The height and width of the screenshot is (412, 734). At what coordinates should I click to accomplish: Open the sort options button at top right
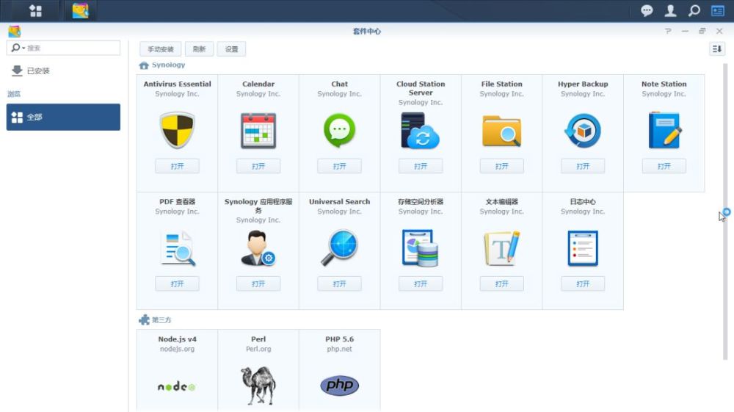coord(717,49)
